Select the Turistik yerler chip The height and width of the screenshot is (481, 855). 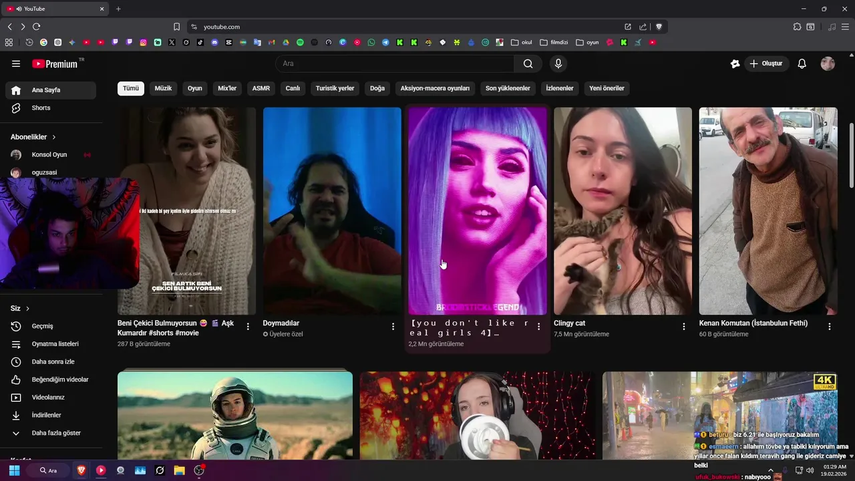(335, 88)
